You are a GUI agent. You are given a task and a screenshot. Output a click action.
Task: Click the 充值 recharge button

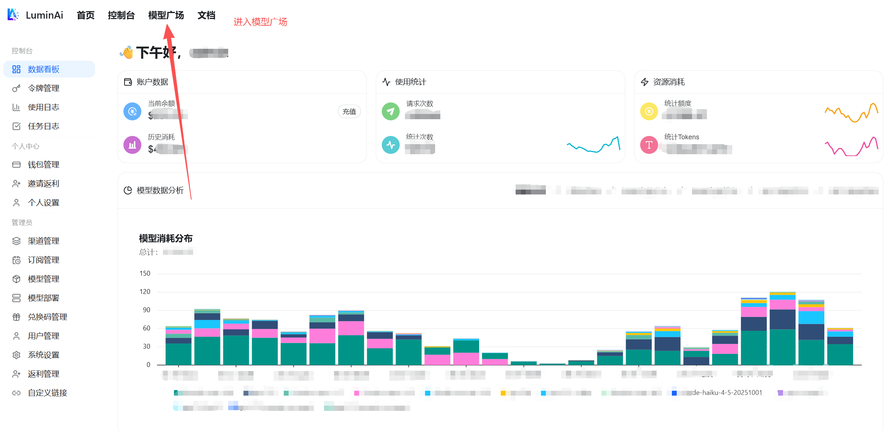click(x=349, y=111)
